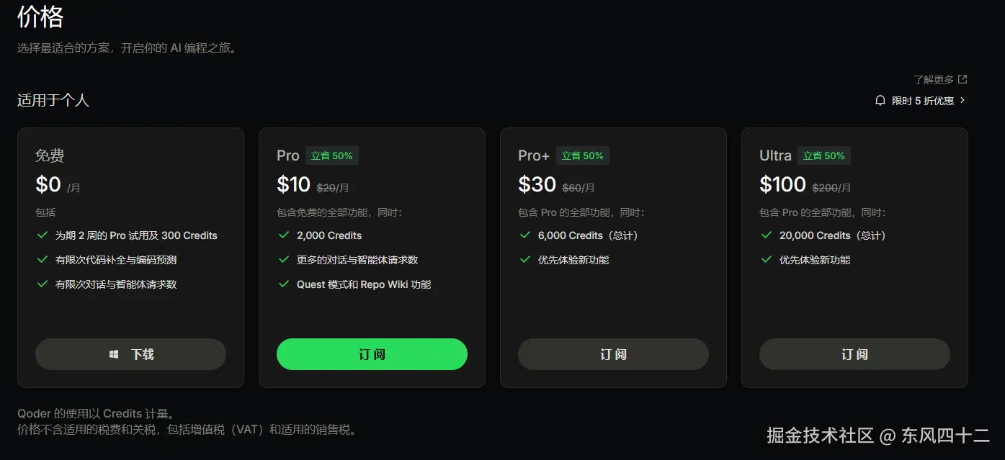Click the 下载 button on free plan

point(130,354)
